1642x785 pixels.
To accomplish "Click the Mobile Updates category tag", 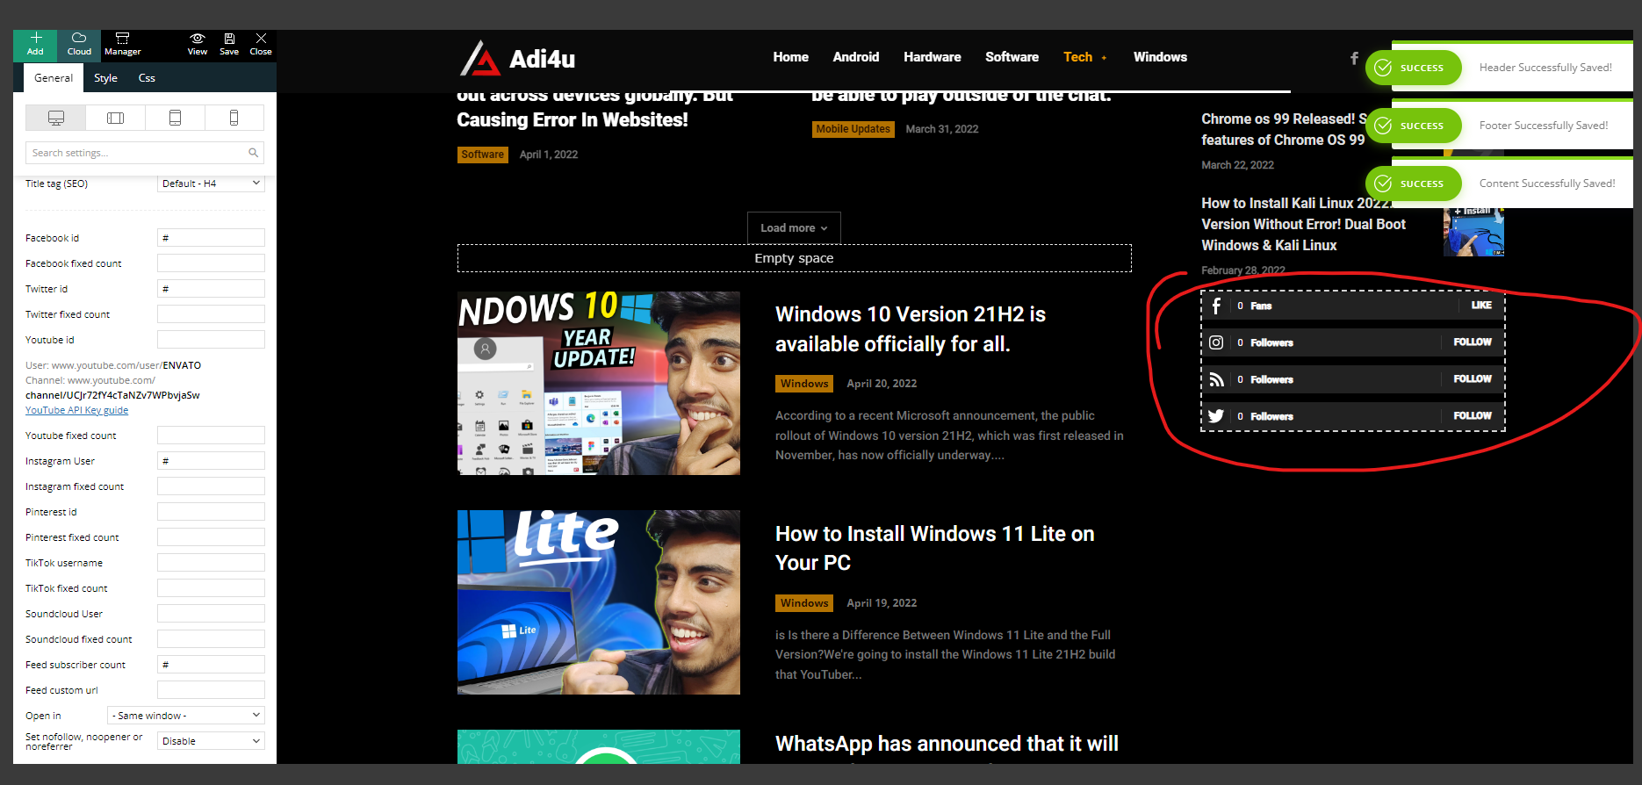I will pos(853,129).
